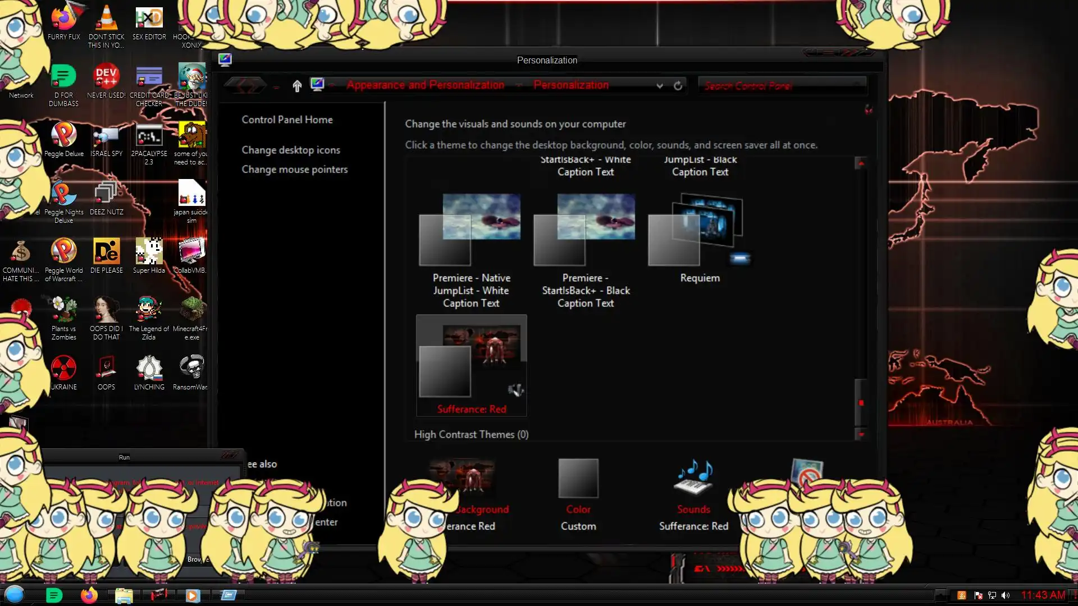Image resolution: width=1078 pixels, height=606 pixels.
Task: Click the Color swatch setting
Action: click(x=578, y=478)
